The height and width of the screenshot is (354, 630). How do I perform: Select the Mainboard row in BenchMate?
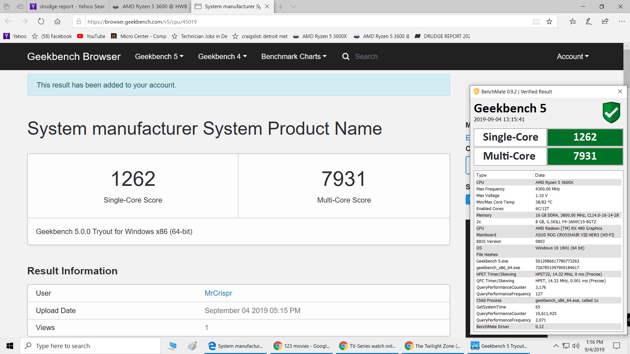coord(548,235)
